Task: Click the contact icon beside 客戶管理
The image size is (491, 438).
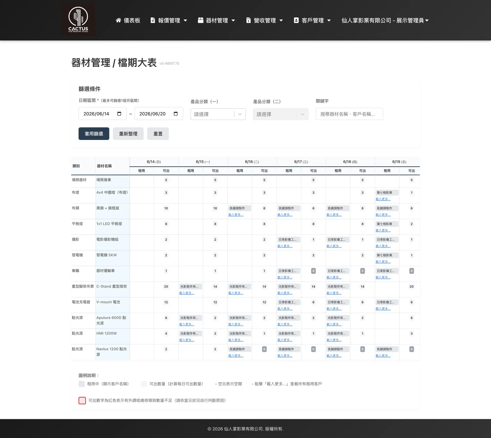Action: (296, 20)
